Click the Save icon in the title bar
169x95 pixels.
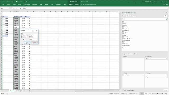click(13, 2)
